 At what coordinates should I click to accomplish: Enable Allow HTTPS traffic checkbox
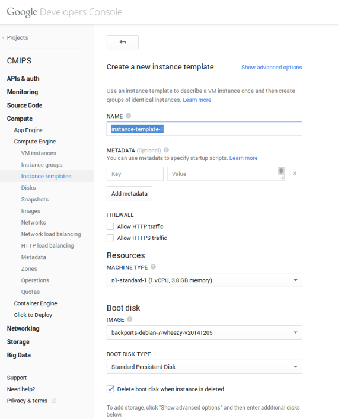pos(110,238)
